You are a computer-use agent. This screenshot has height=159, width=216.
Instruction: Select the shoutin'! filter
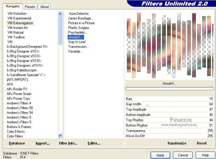76,37
